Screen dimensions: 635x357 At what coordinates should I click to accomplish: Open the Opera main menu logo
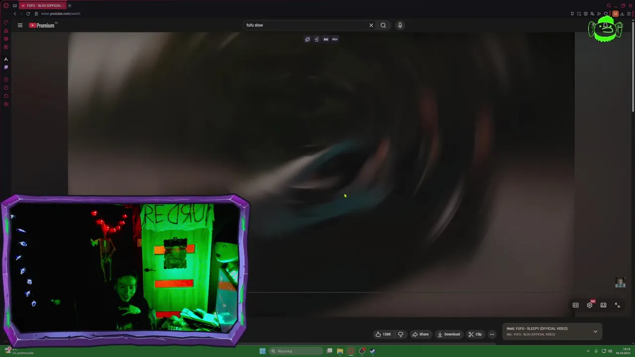pos(6,5)
